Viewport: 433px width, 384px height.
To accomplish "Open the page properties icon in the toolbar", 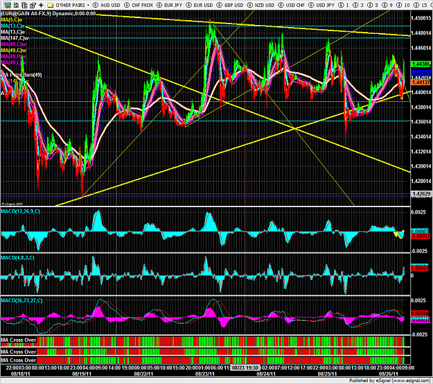I will point(33,5).
